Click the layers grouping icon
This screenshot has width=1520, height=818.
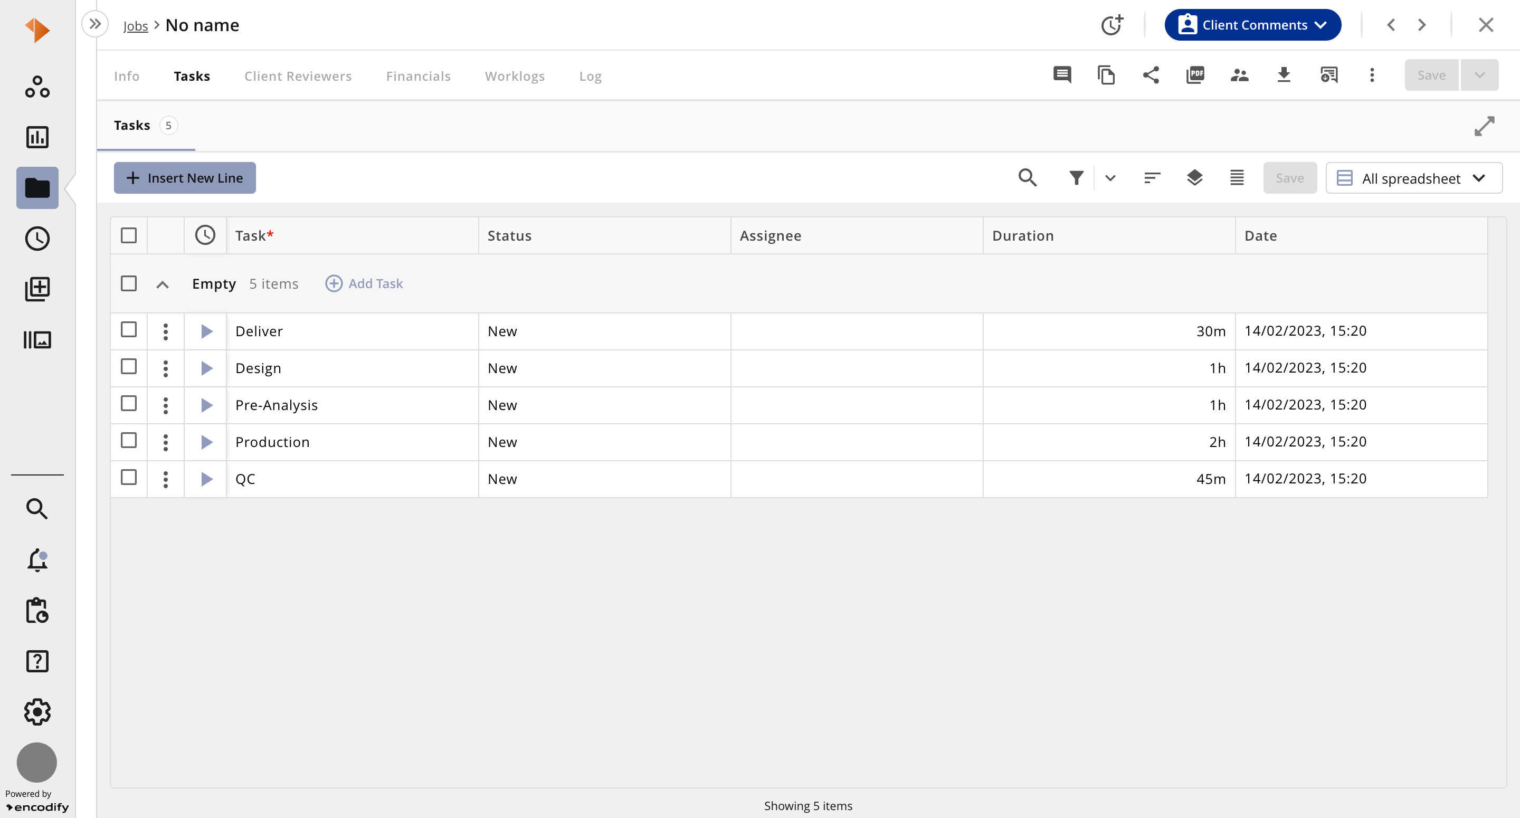pos(1194,178)
